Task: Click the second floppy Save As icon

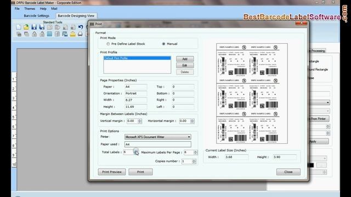Action: tap(42, 27)
